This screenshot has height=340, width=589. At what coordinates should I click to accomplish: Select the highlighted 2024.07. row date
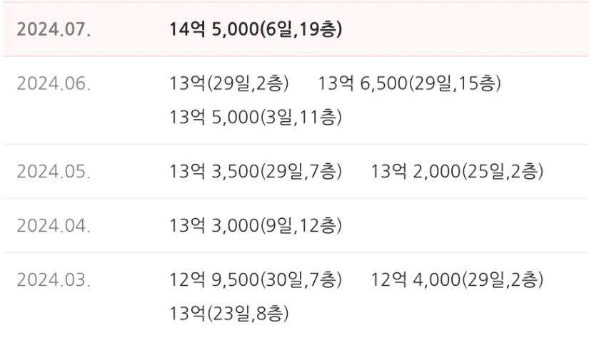pyautogui.click(x=54, y=29)
